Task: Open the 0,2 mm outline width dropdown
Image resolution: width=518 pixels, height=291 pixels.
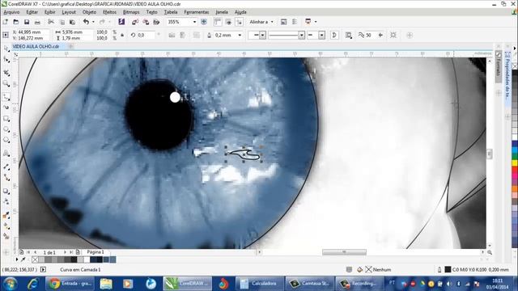Action: tap(240, 35)
